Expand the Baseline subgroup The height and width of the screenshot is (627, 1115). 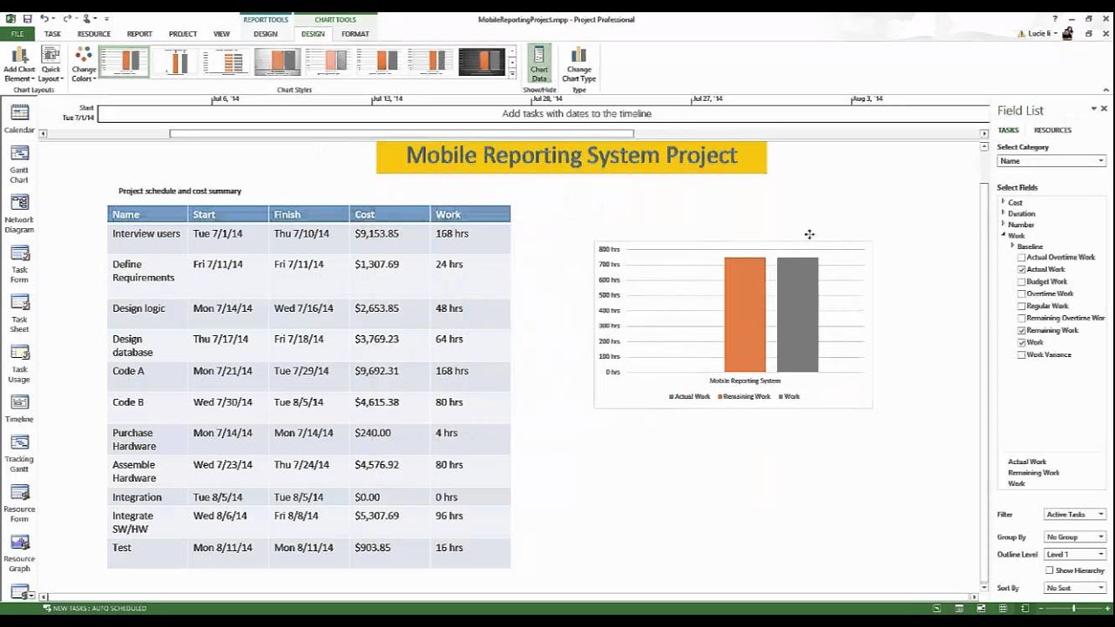(x=1012, y=246)
